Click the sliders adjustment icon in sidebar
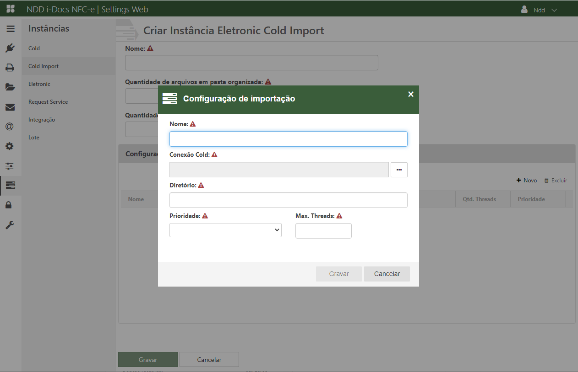 point(10,166)
